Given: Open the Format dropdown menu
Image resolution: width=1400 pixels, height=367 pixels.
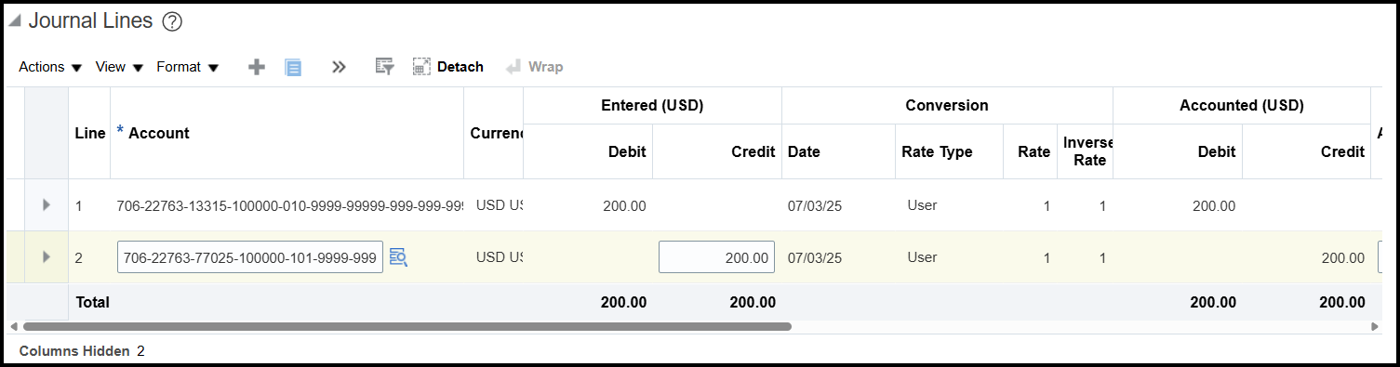Looking at the screenshot, I should (187, 67).
